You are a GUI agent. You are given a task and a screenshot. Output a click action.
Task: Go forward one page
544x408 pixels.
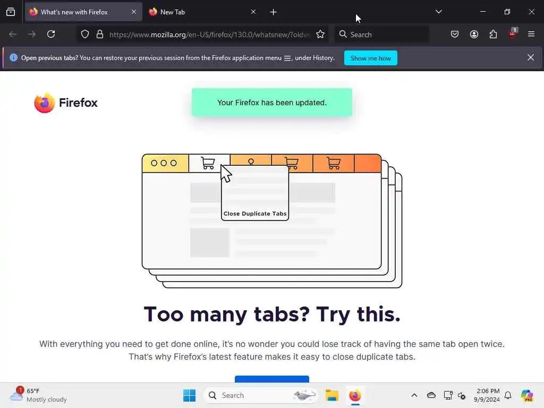(32, 35)
